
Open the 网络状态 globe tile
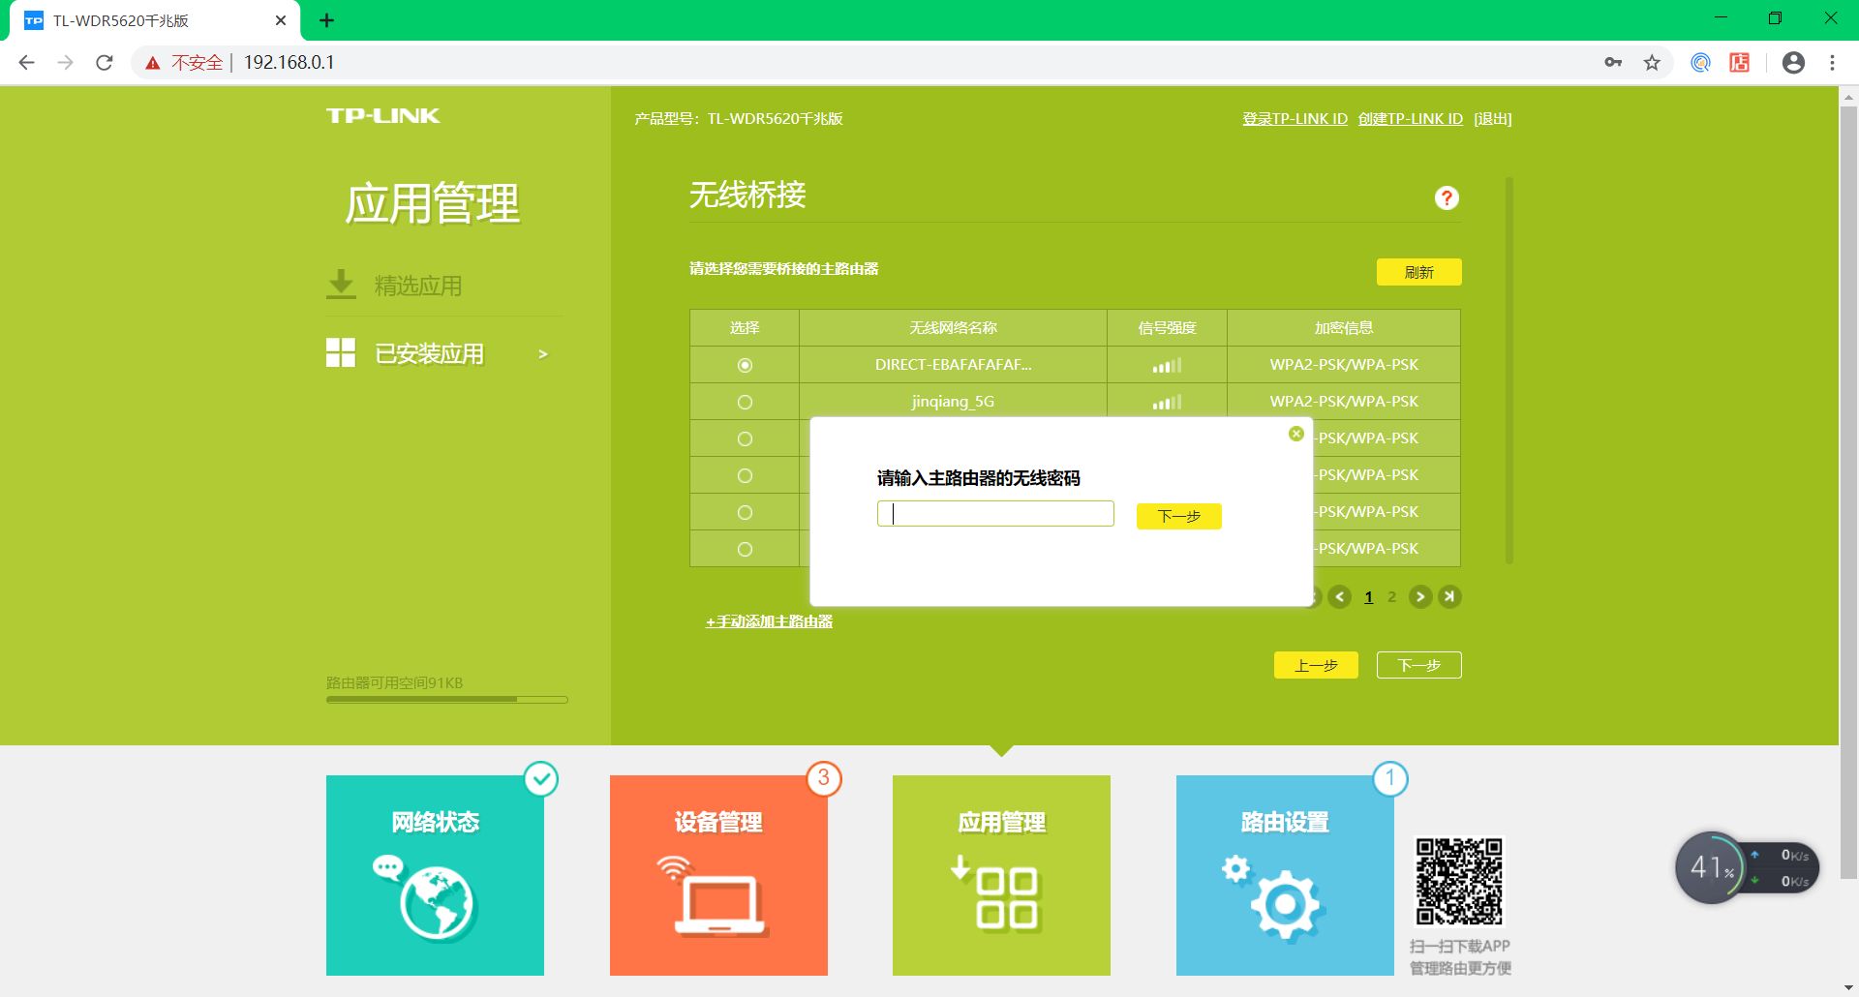coord(435,875)
